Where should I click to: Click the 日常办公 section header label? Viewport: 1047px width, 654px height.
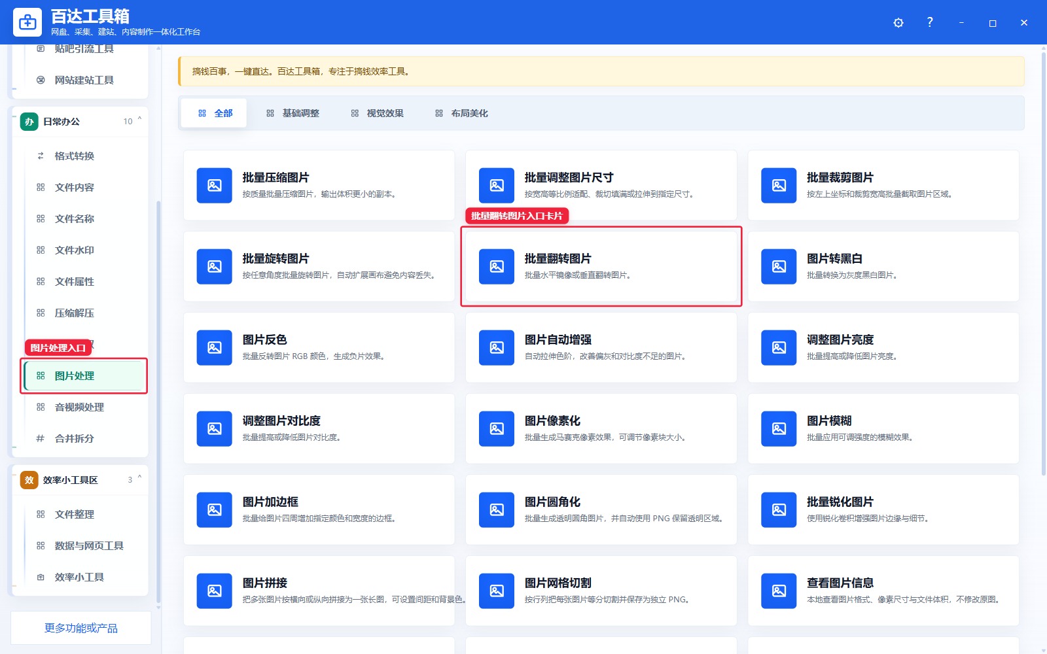tap(62, 122)
